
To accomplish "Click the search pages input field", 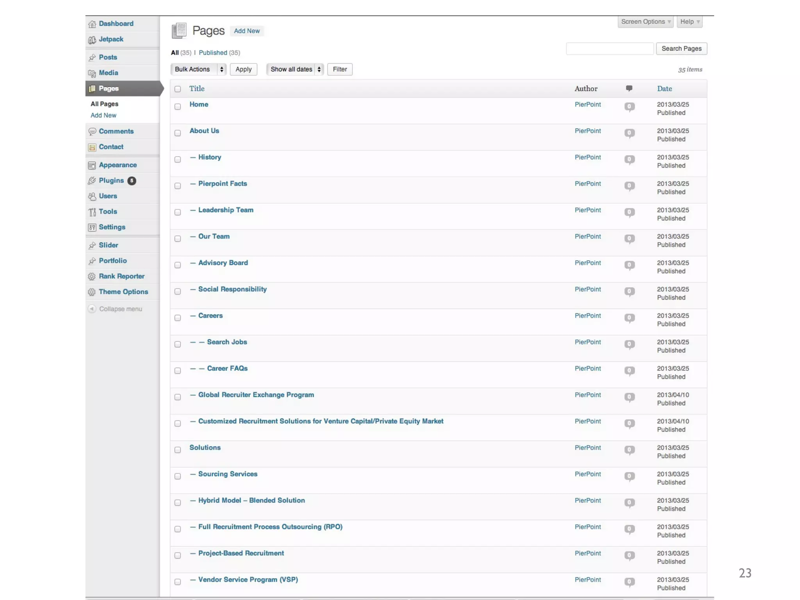I will pos(609,49).
